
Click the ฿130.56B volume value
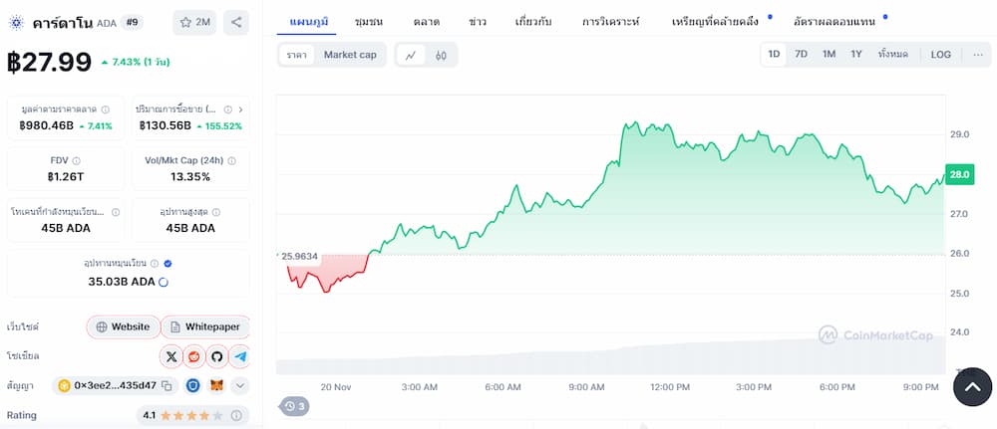(165, 125)
